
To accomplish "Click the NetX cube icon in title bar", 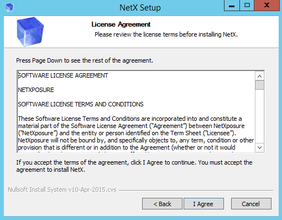I will point(9,8).
